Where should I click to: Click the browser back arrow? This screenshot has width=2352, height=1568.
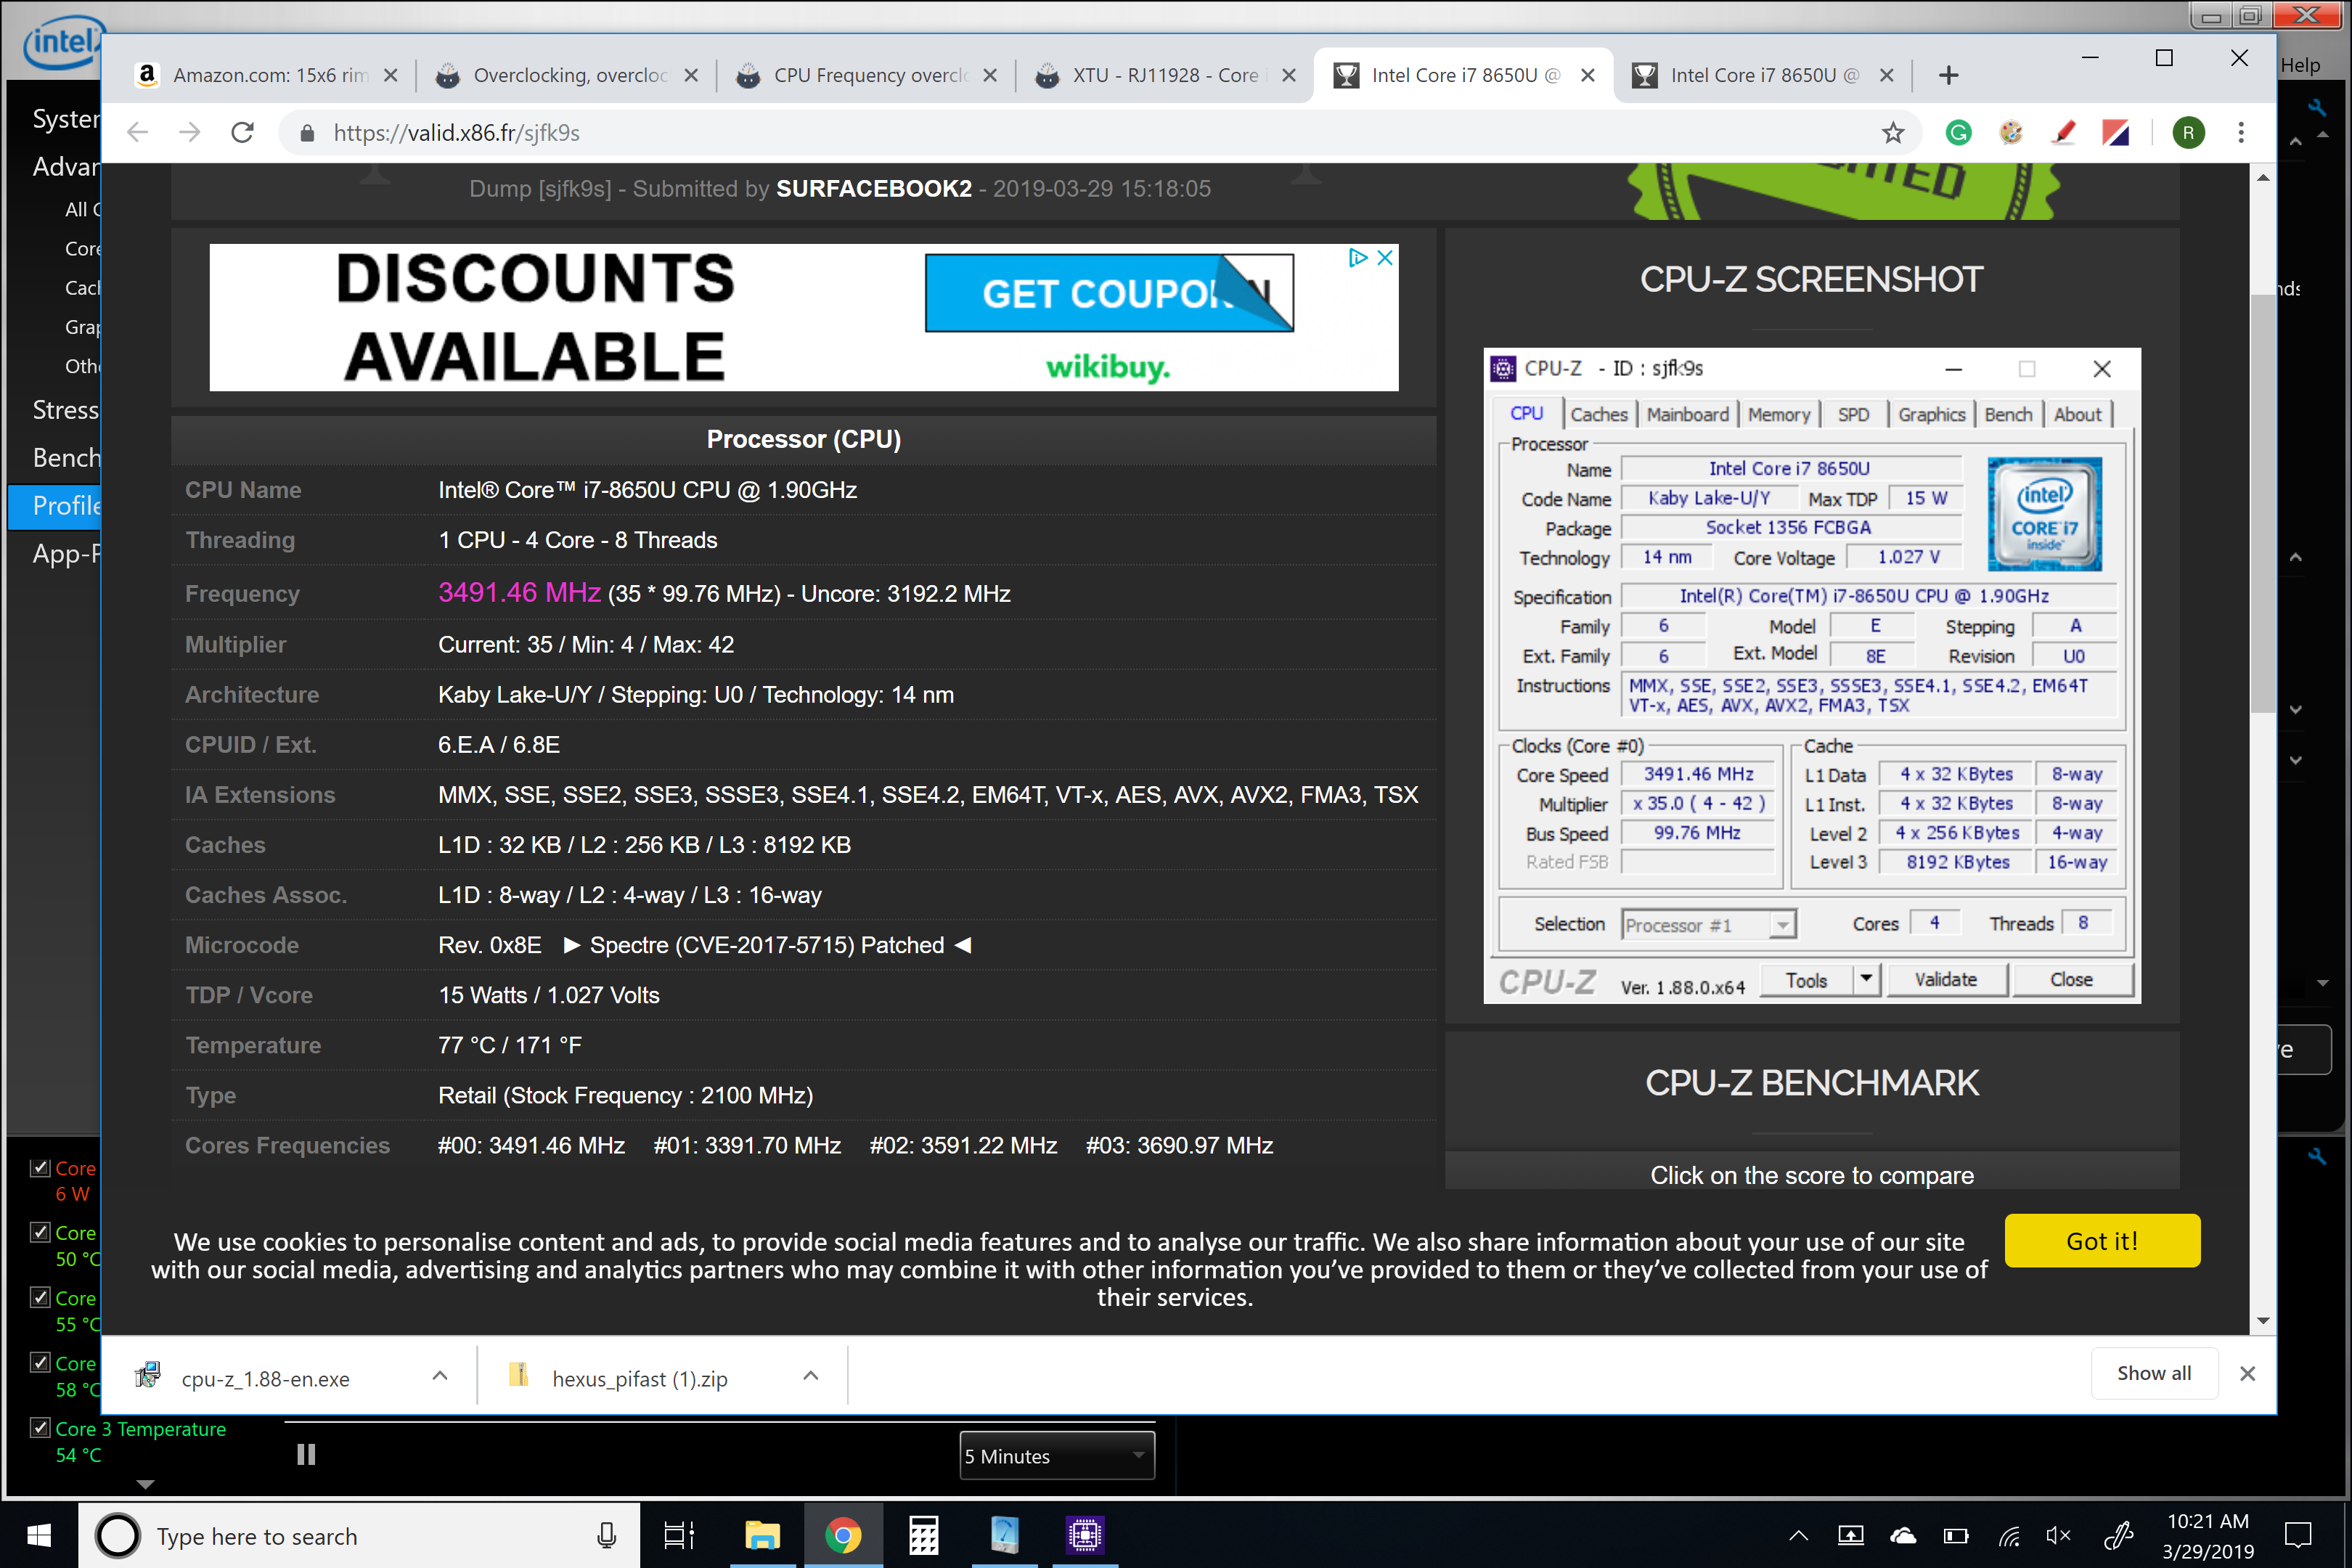(x=138, y=132)
